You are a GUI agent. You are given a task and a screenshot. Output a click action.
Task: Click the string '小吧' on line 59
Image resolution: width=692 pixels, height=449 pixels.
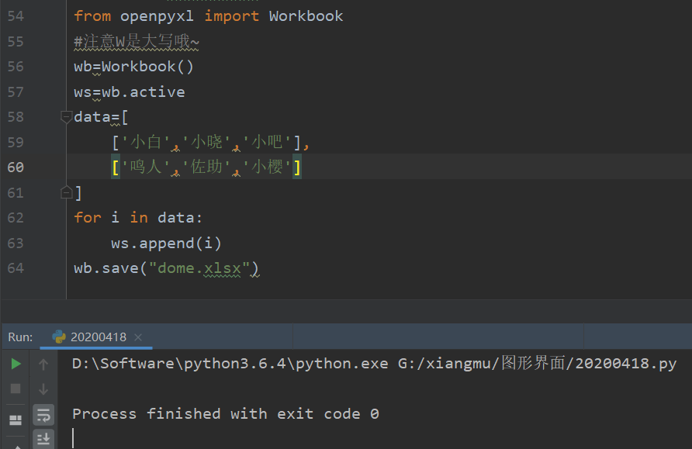(267, 143)
